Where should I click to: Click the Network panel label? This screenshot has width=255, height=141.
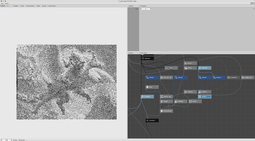131,53
